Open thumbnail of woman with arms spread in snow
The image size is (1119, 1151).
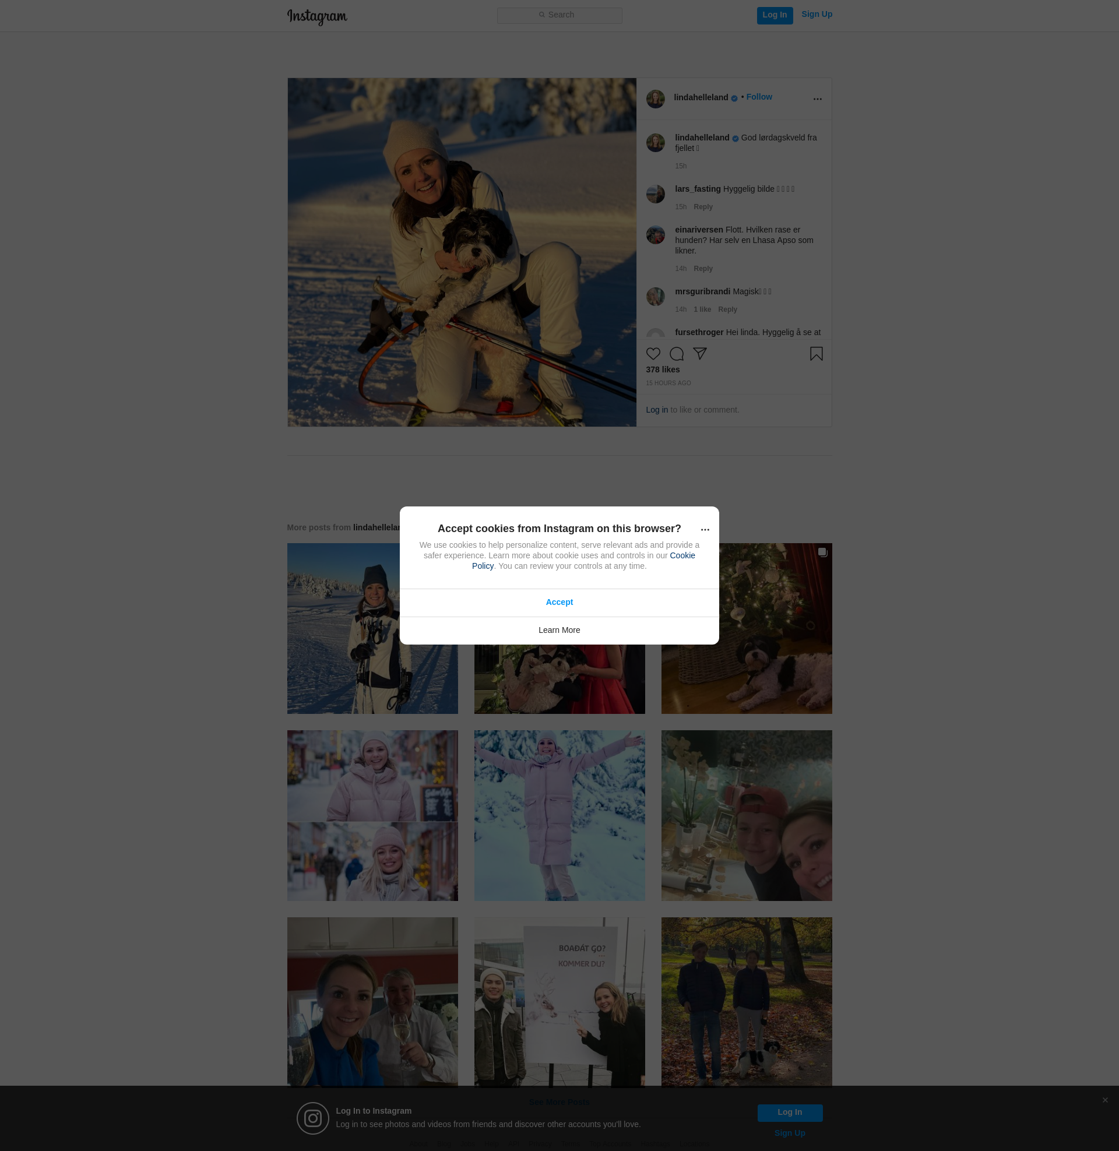(x=559, y=815)
